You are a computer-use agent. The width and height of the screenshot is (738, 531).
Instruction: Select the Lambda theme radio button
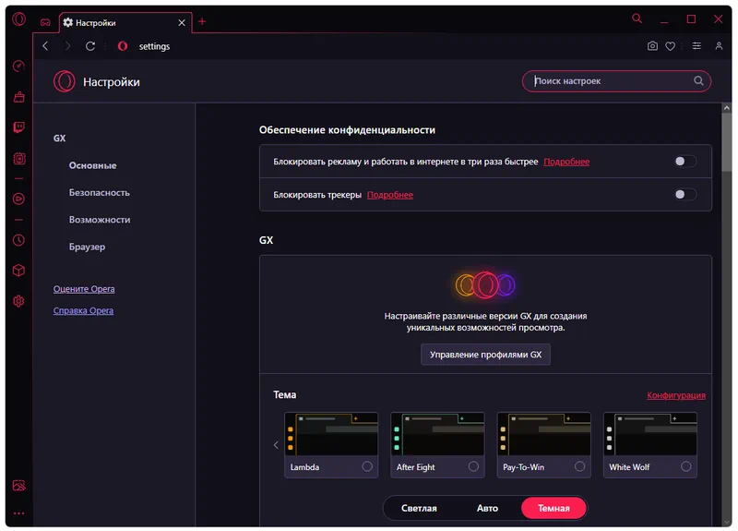pyautogui.click(x=367, y=466)
